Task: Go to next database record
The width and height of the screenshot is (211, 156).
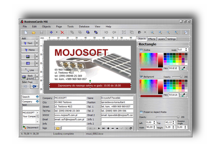Action: 99,128
